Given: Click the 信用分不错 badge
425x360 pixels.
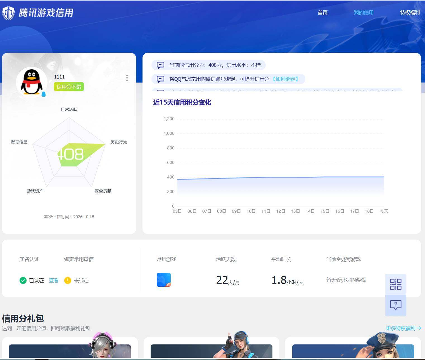Looking at the screenshot, I should (x=69, y=87).
